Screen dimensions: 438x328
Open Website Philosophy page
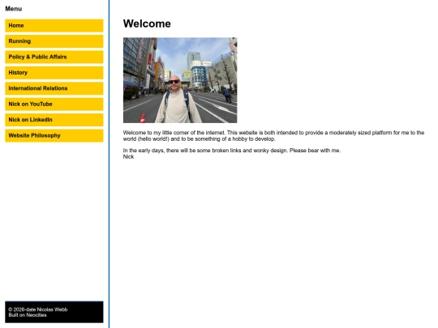pos(54,135)
